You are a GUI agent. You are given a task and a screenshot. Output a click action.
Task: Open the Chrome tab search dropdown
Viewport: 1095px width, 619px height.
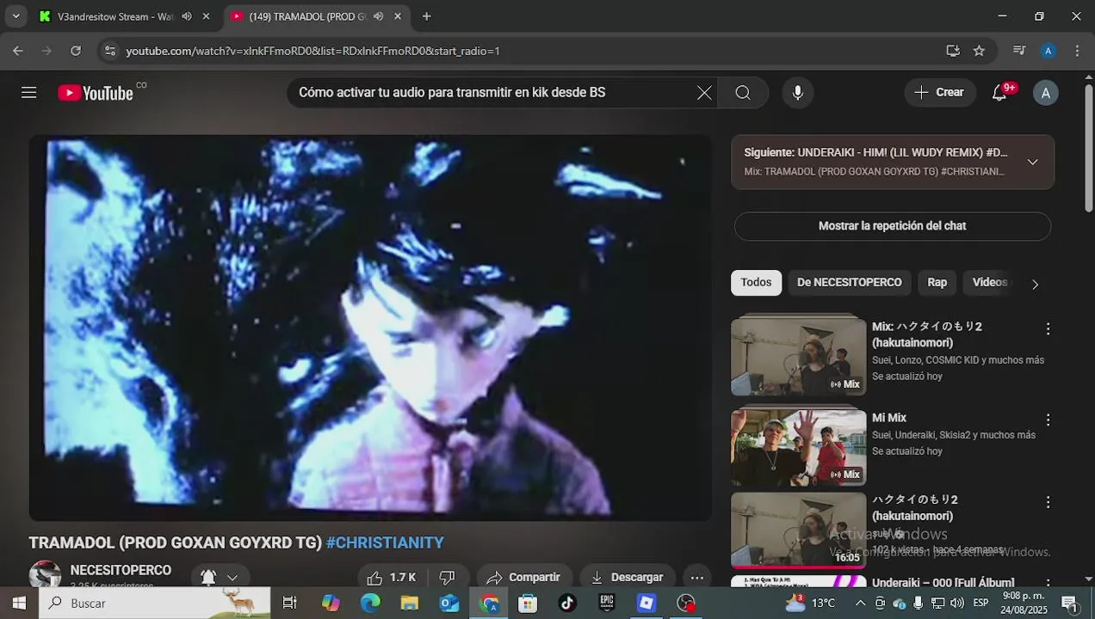[15, 16]
